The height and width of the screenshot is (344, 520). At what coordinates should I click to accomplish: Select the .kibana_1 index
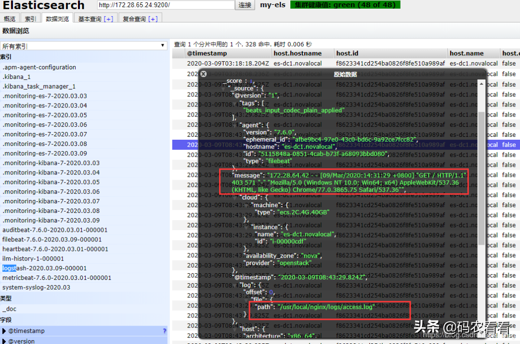pos(16,77)
